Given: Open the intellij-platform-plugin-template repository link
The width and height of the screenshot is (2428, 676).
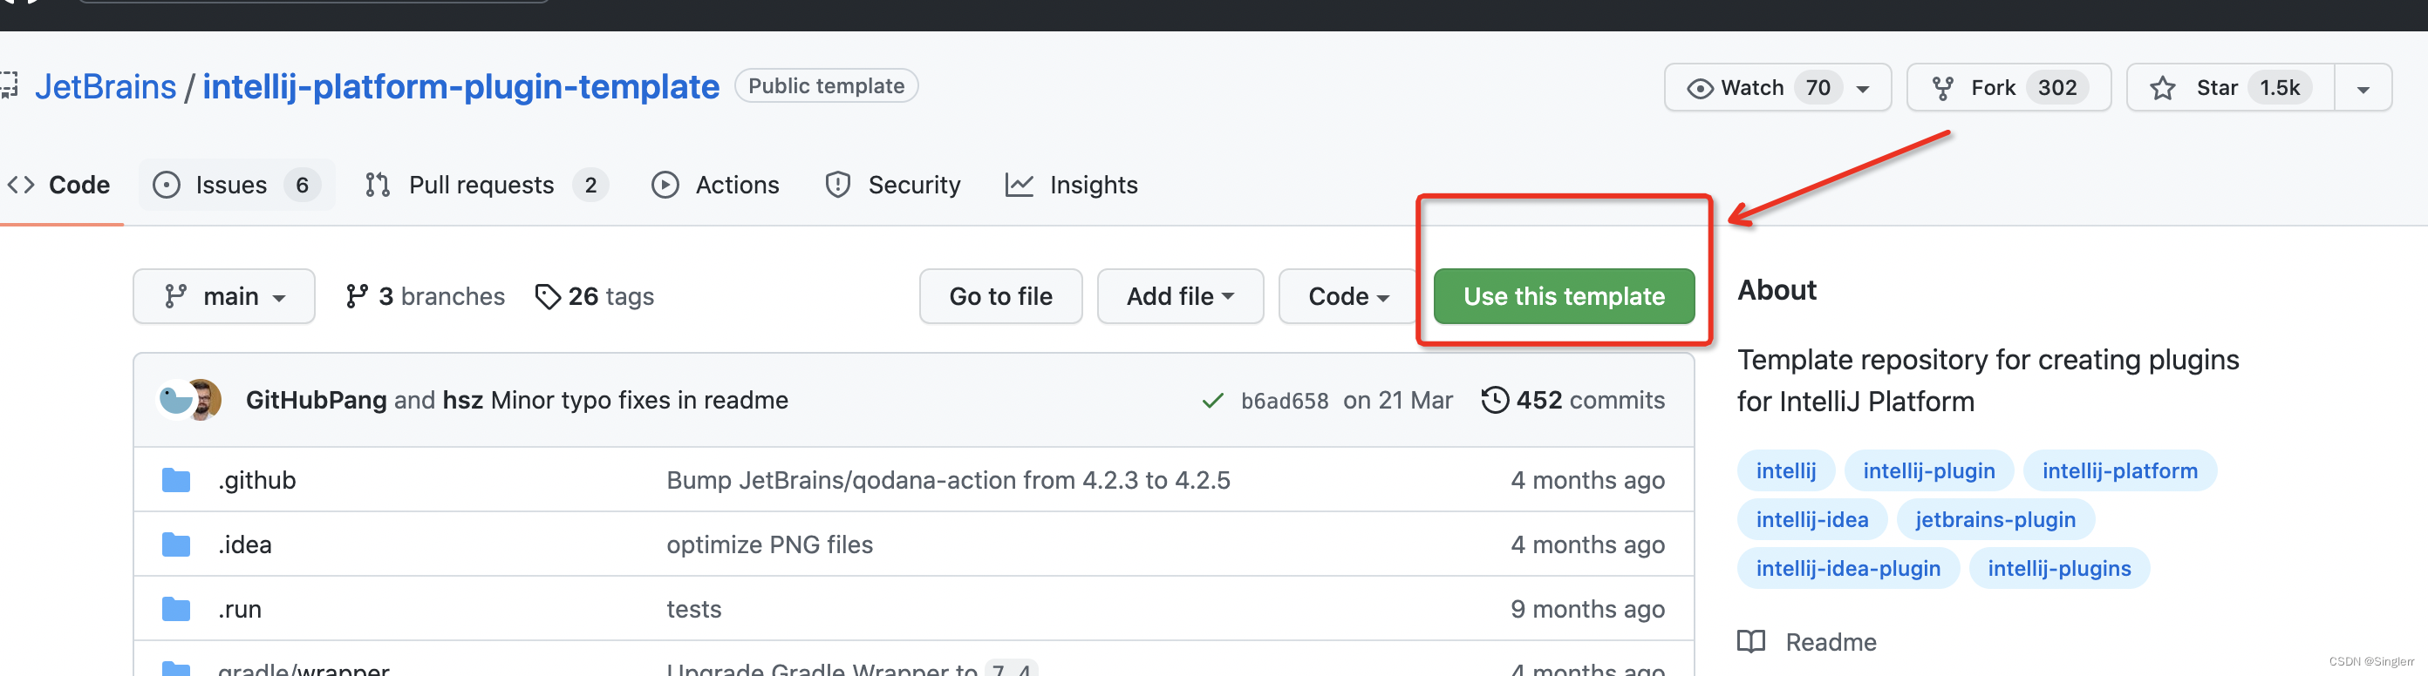Looking at the screenshot, I should click(x=460, y=86).
